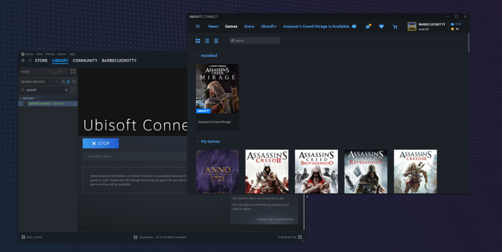
Task: Open Assassin's Creed II cover
Action: (267, 172)
